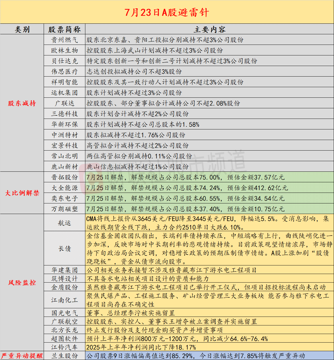Click the 晋拓股份 unlock details text
The width and height of the screenshot is (334, 360).
click(x=186, y=177)
